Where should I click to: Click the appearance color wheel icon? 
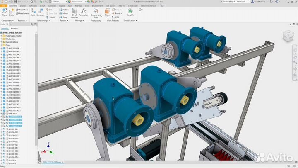(70, 2)
